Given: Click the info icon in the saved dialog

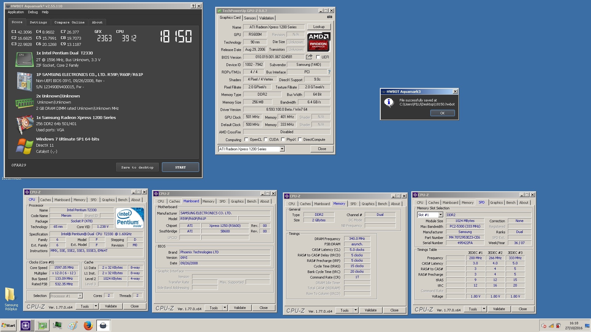Looking at the screenshot, I should click(389, 102).
